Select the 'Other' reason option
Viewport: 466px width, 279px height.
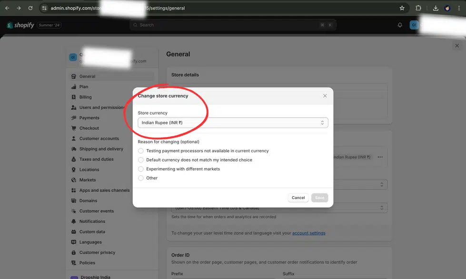pyautogui.click(x=140, y=178)
